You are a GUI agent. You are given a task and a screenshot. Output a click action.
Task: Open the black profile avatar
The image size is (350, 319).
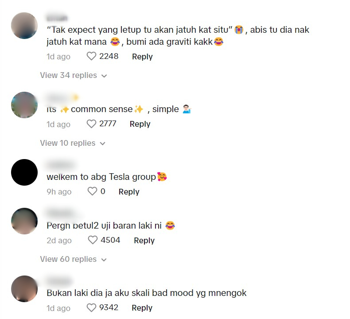[24, 172]
